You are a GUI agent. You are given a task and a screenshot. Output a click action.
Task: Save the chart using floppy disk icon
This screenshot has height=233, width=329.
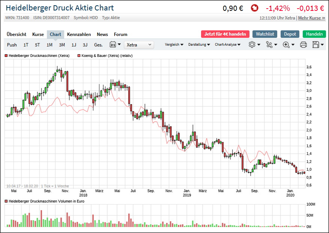click(x=316, y=45)
